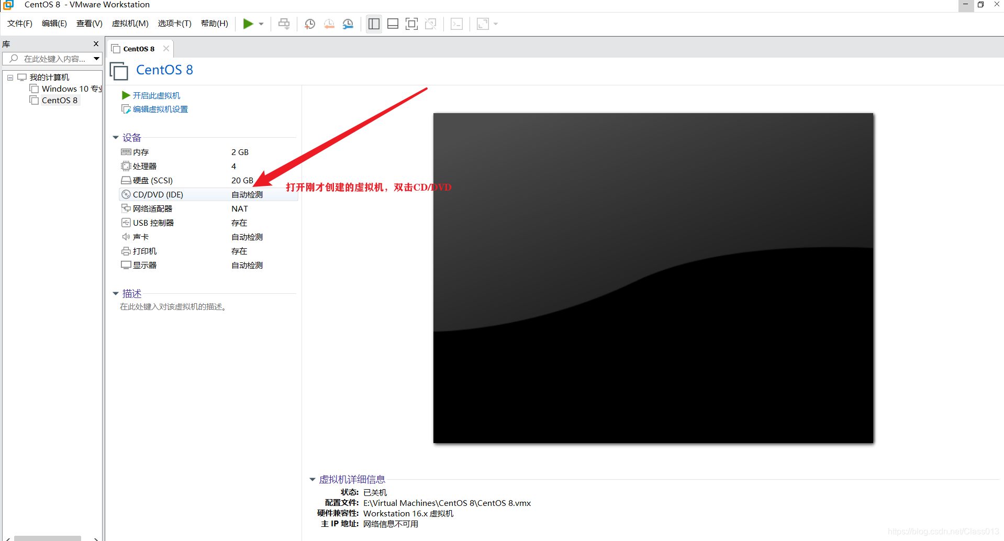Click the CD/DVD disc icon
The width and height of the screenshot is (1004, 541).
pos(126,194)
